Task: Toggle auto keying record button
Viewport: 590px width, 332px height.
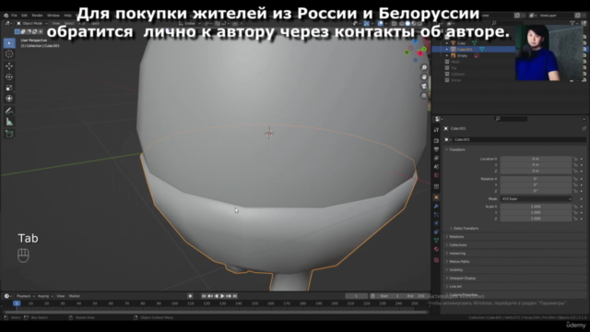Action: [191, 296]
